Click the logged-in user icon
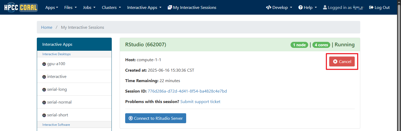The width and height of the screenshot is (401, 131). 325,8
